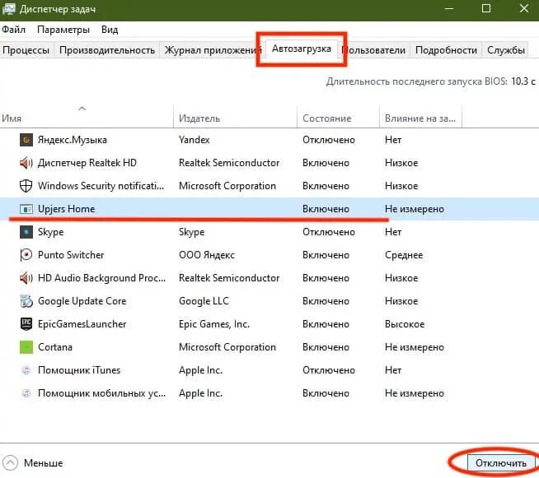Click the Upjers Home row icon
Viewport: 539px width, 478px height.
26,209
